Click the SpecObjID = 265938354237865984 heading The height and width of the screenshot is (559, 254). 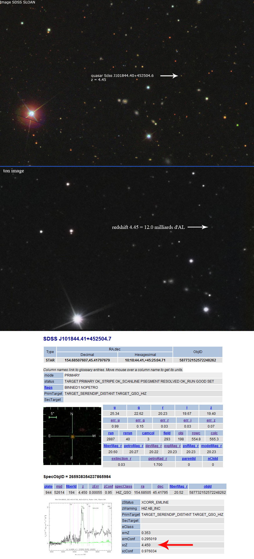tap(77, 477)
